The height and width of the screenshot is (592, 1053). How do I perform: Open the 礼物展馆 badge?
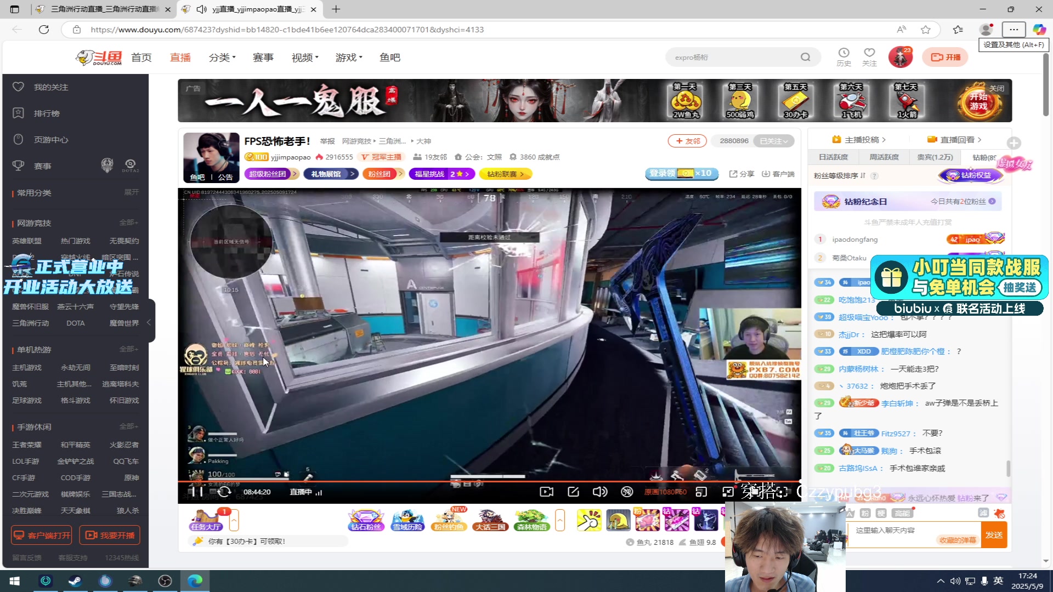click(331, 174)
